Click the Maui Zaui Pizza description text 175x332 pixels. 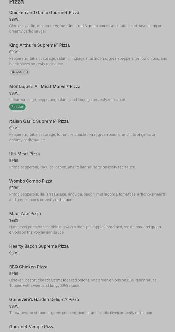click(85, 230)
